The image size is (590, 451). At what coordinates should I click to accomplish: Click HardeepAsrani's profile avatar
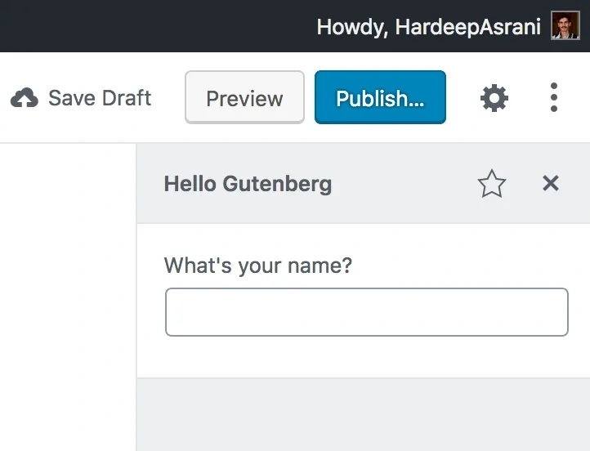point(565,26)
